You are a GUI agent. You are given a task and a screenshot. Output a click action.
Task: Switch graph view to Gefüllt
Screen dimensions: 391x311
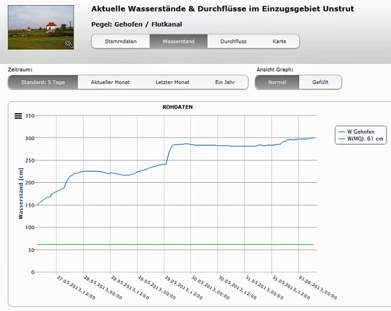(320, 83)
